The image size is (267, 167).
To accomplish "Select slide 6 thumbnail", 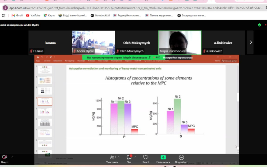I will [45, 123].
